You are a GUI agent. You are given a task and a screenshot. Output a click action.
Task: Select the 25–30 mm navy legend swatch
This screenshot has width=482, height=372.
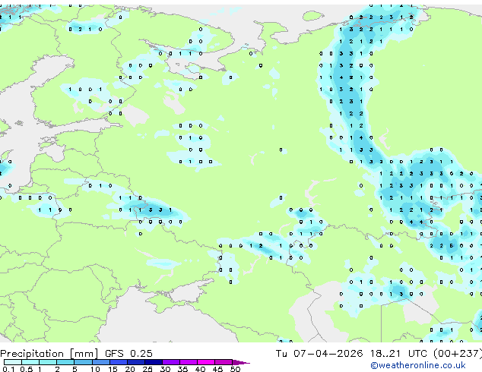(154, 362)
